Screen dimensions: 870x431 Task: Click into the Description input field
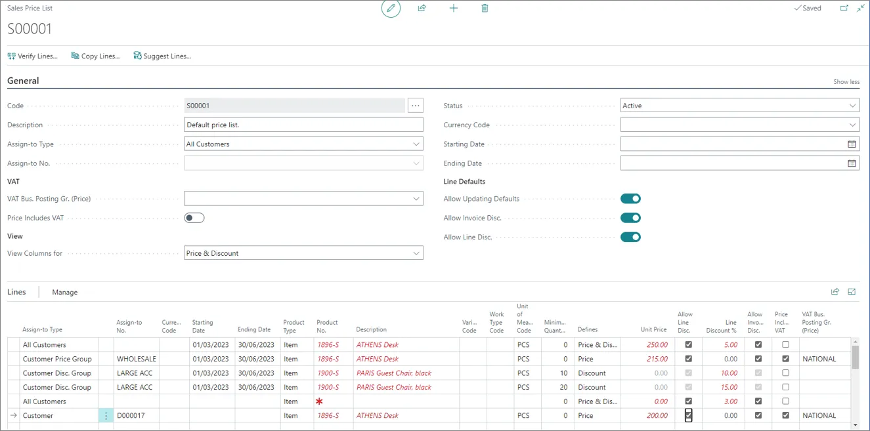303,125
